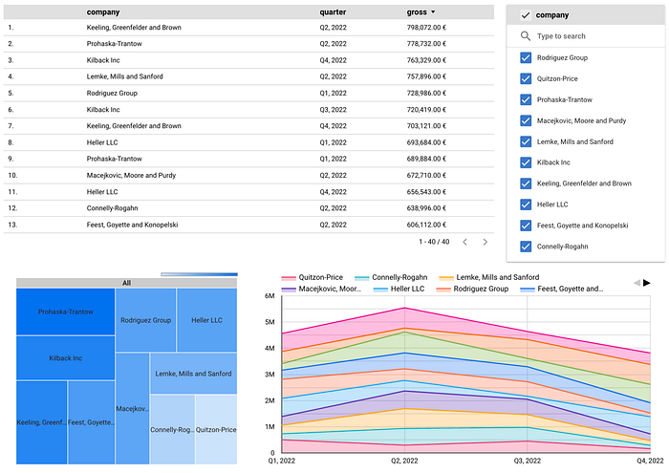The width and height of the screenshot is (669, 473).
Task: Click row 8 Heller LLC cell
Action: (102, 143)
